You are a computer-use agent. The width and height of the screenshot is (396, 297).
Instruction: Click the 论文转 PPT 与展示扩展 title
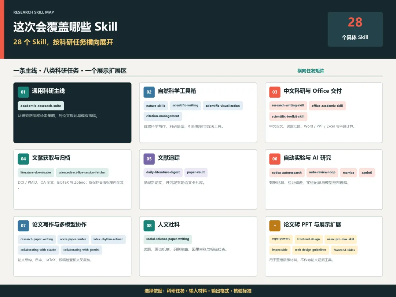(x=312, y=224)
